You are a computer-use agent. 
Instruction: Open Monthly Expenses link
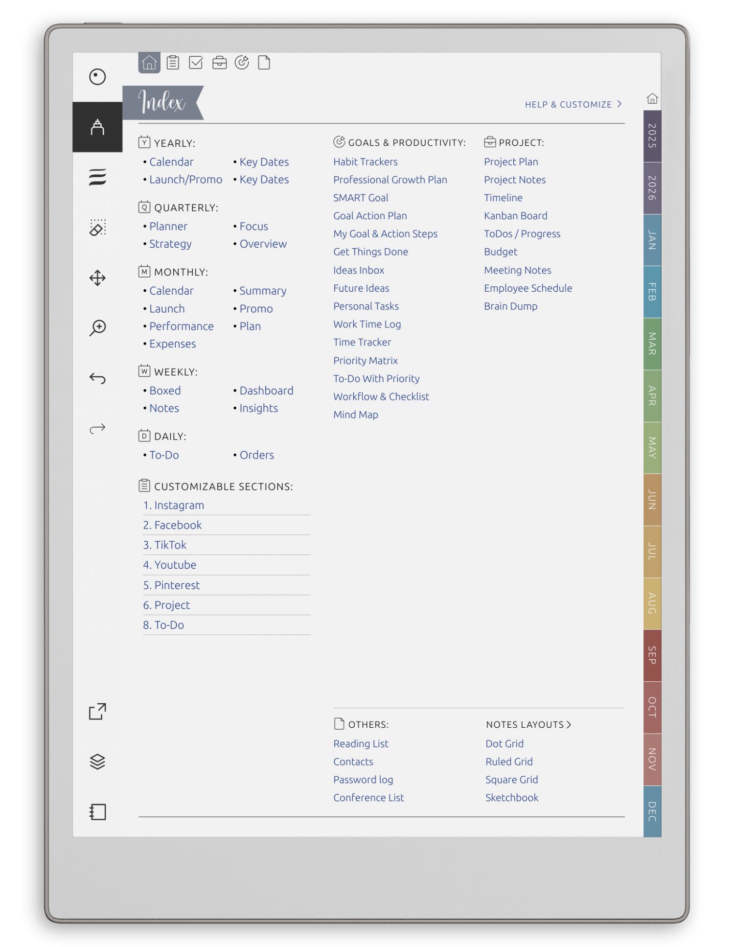pyautogui.click(x=172, y=344)
